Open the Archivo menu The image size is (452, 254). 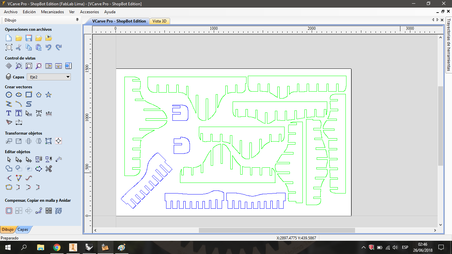tap(11, 12)
